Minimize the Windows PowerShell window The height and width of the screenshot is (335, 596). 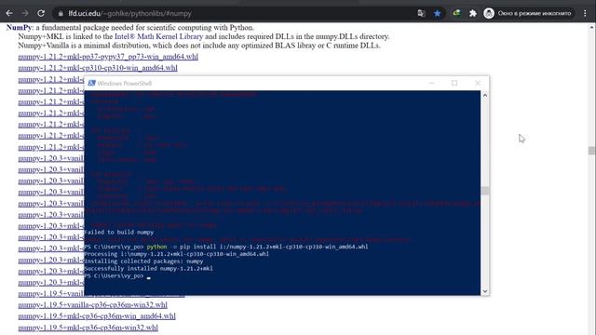coord(431,83)
